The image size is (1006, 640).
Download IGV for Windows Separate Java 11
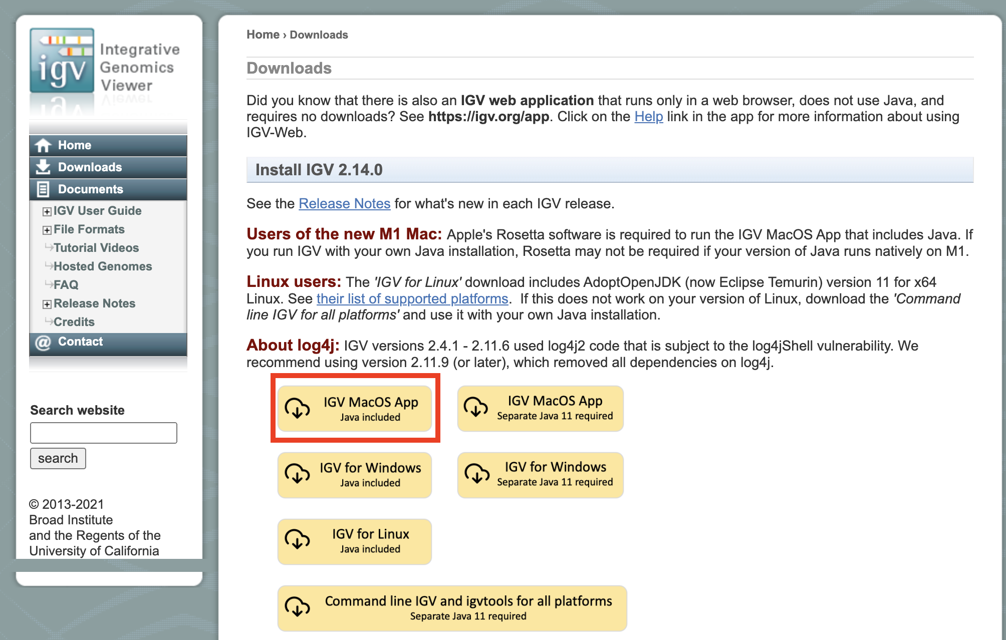click(540, 474)
